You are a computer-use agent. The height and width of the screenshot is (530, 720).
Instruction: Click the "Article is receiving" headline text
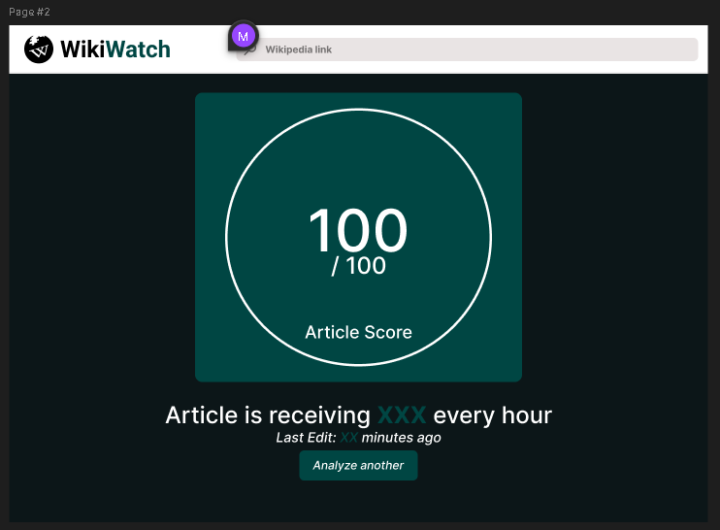(x=268, y=415)
